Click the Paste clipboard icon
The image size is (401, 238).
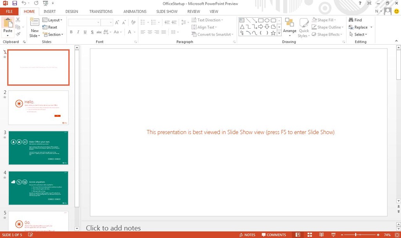pos(8,23)
